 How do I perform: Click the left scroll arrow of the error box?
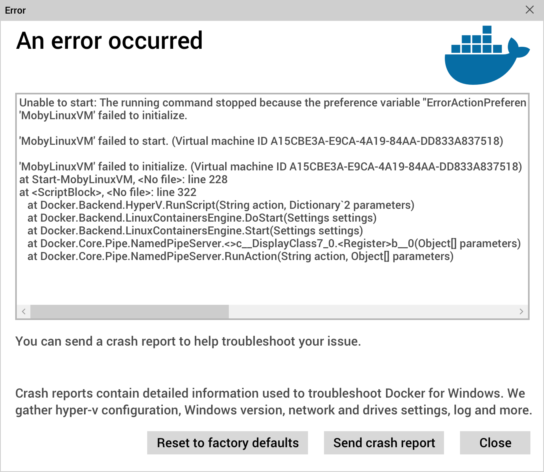(24, 312)
